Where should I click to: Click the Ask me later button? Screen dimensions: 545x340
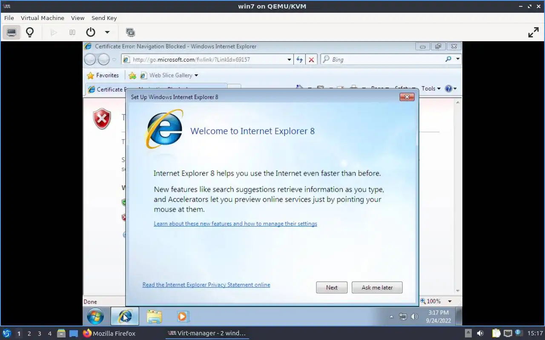pyautogui.click(x=377, y=287)
